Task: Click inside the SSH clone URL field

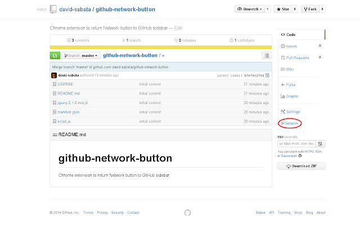Action: [x=296, y=144]
